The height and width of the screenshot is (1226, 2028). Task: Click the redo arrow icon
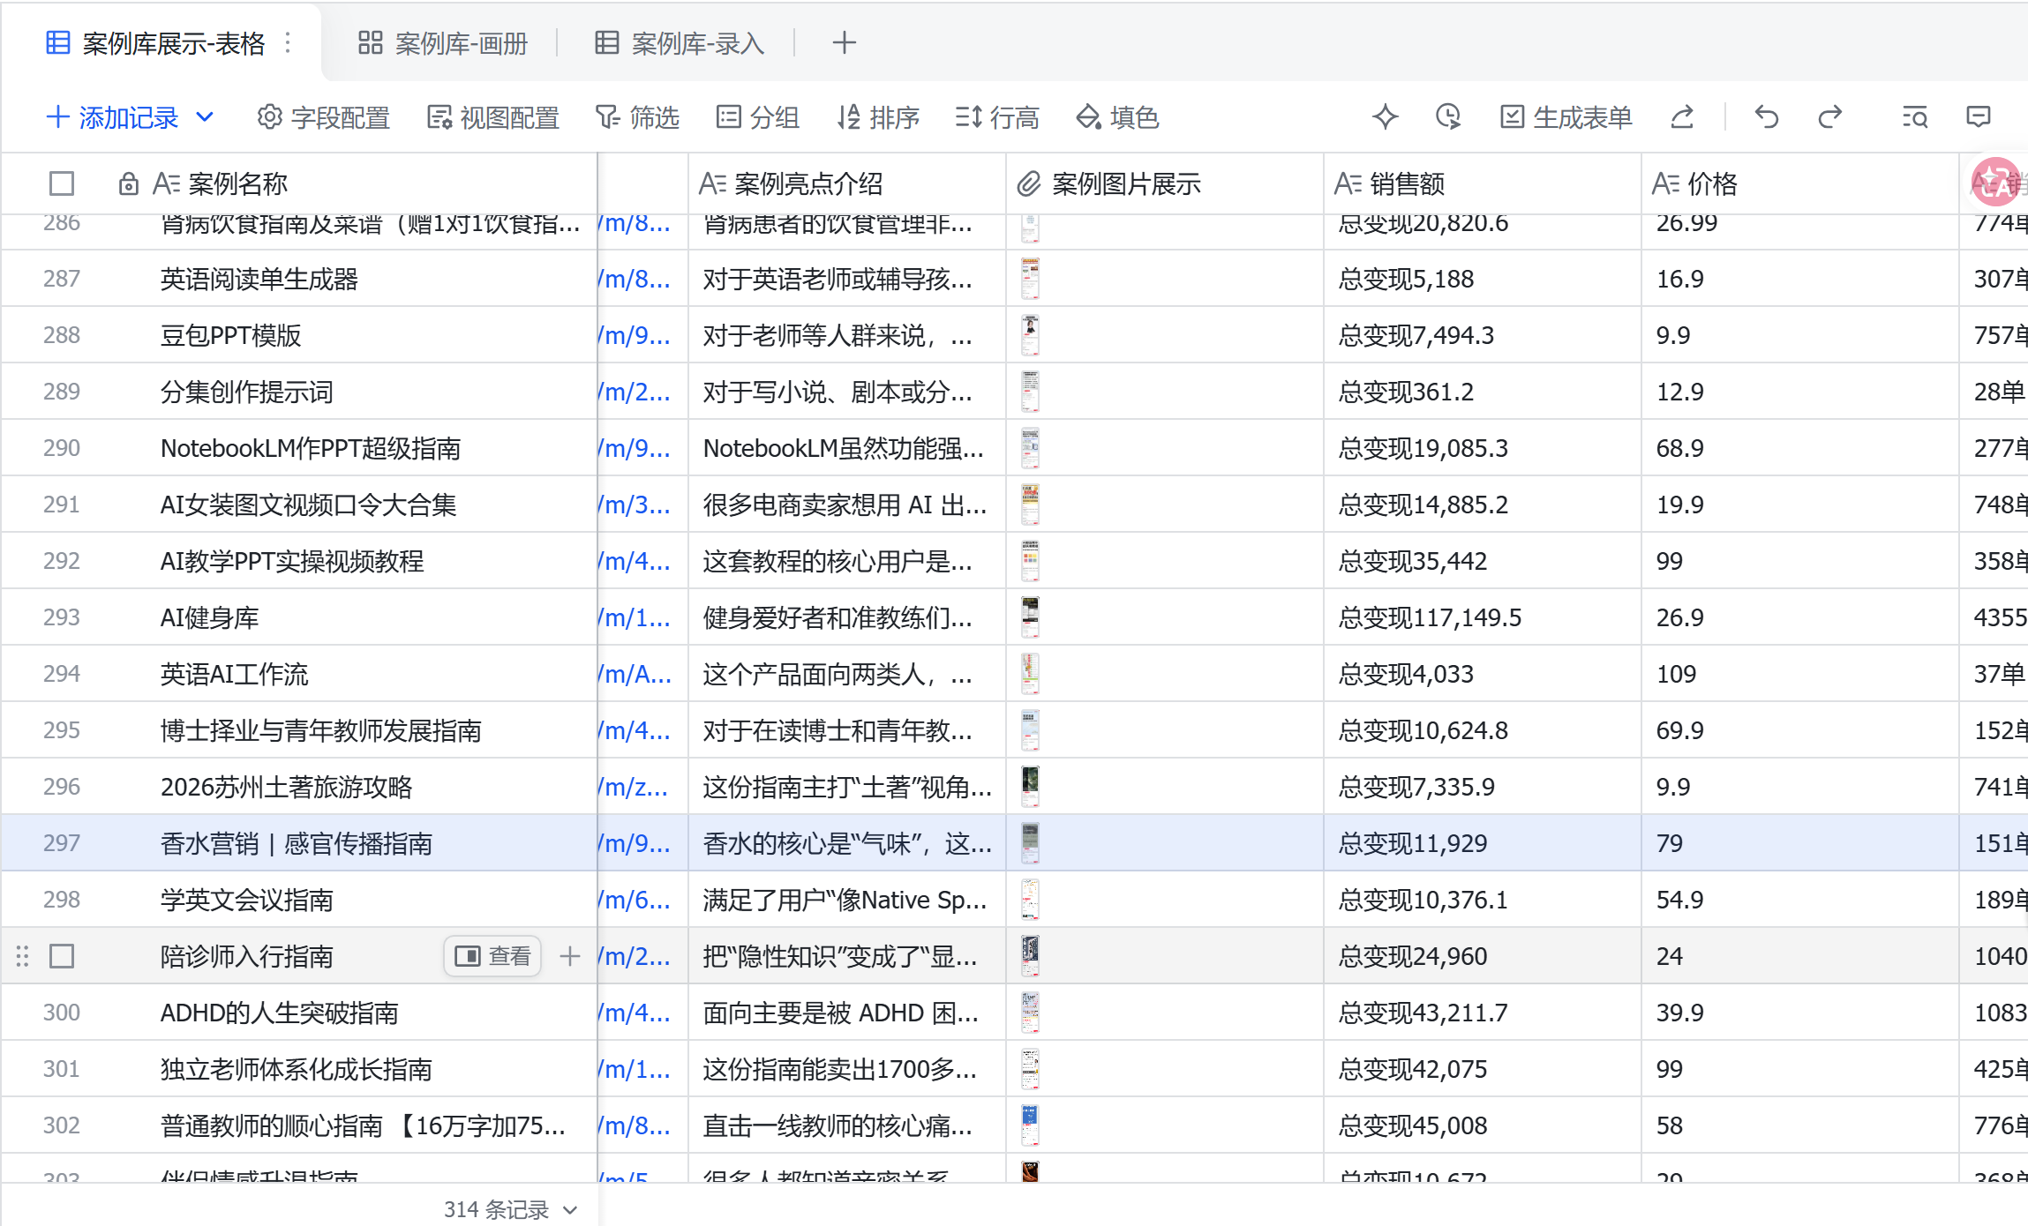point(1830,117)
